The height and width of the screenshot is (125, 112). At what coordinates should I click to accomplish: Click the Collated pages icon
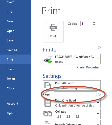pos(48,114)
